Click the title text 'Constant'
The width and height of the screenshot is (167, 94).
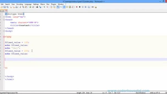tap(24, 25)
